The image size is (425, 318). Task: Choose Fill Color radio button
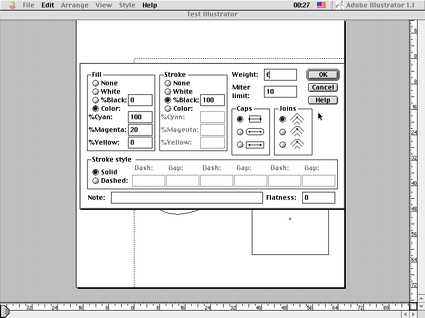click(96, 109)
